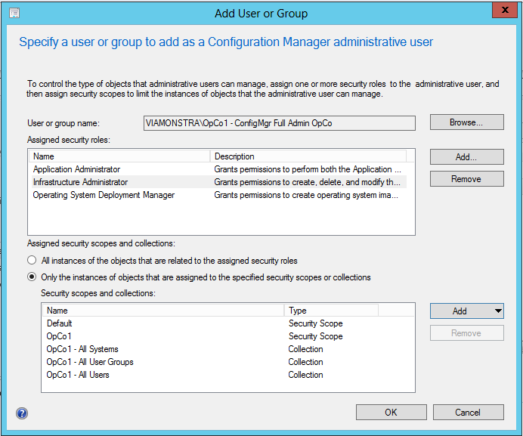Select the Application Administrator role row

(218, 169)
